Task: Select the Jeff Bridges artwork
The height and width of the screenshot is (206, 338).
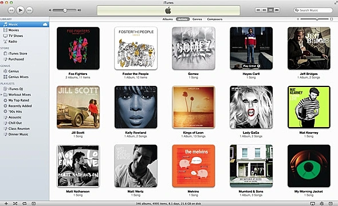Action: coord(309,48)
